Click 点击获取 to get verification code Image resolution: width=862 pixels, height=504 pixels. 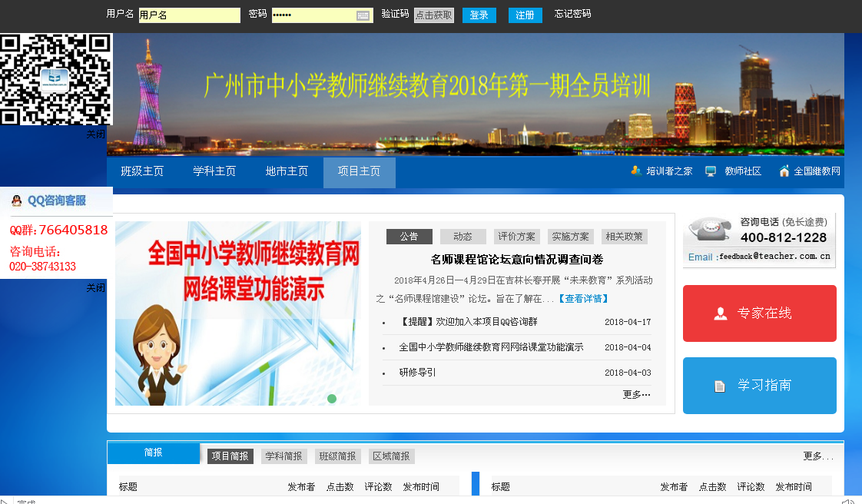[434, 15]
